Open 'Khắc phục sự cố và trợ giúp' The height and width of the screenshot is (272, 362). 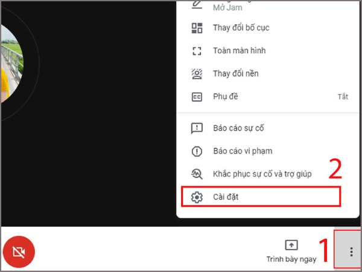click(262, 174)
